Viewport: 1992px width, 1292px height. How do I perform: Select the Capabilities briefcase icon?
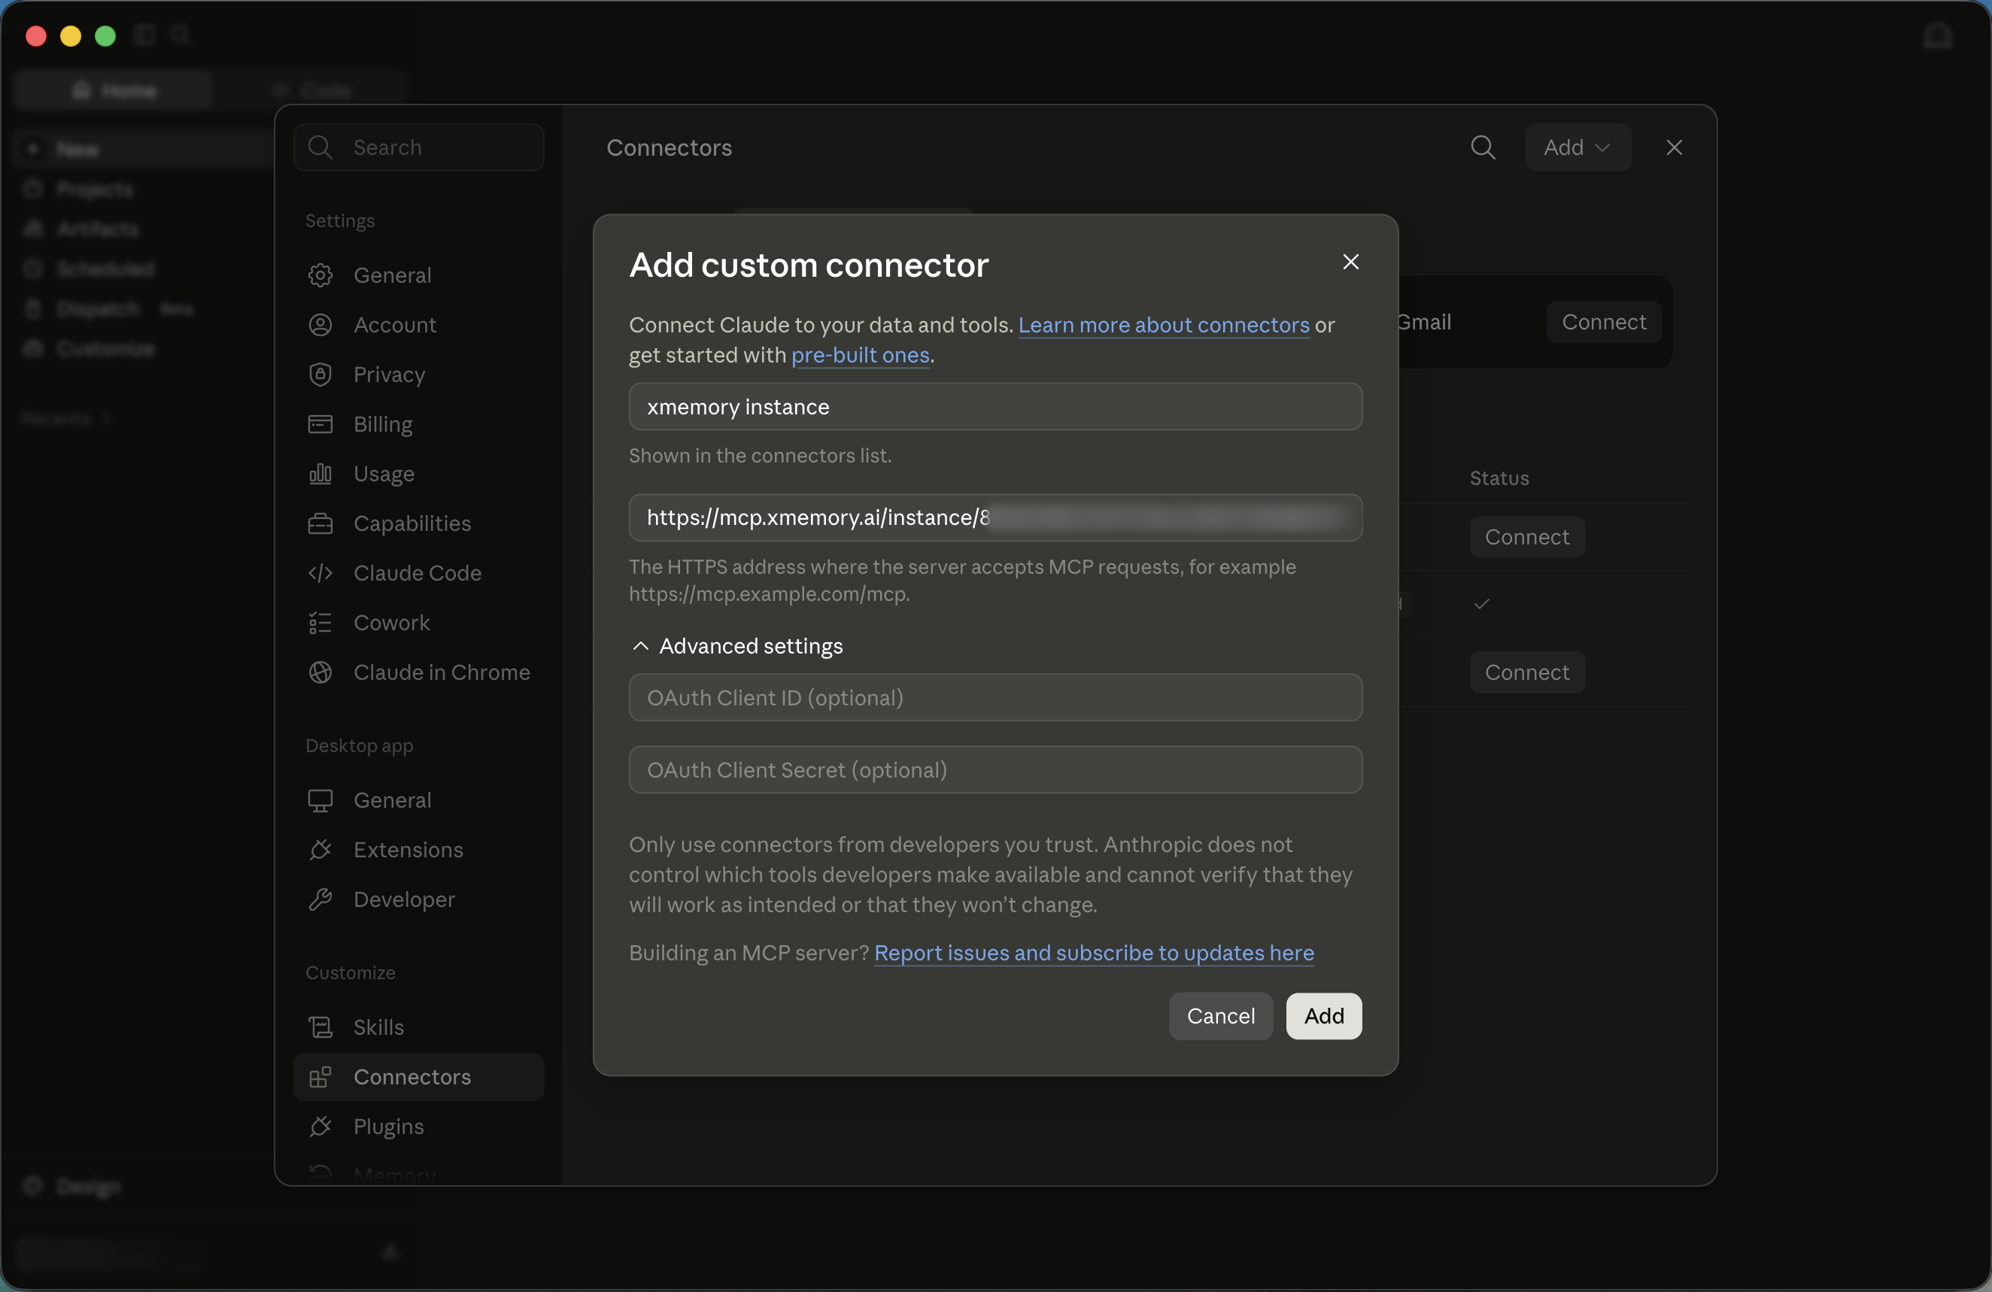(320, 523)
